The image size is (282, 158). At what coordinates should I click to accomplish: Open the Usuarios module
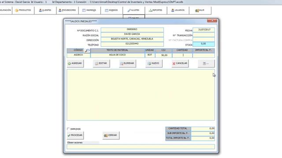point(178,11)
